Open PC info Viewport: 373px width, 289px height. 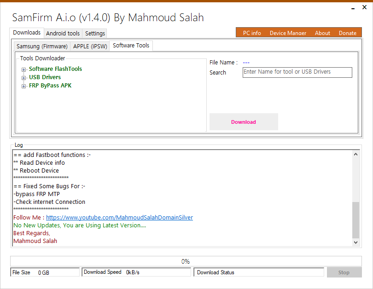252,33
